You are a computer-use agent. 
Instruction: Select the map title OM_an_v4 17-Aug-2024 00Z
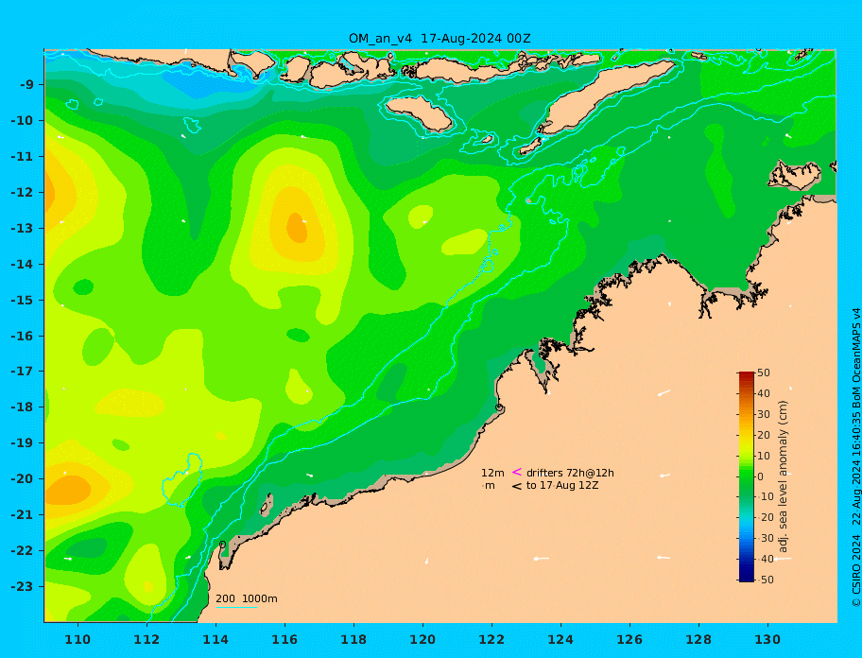click(440, 39)
